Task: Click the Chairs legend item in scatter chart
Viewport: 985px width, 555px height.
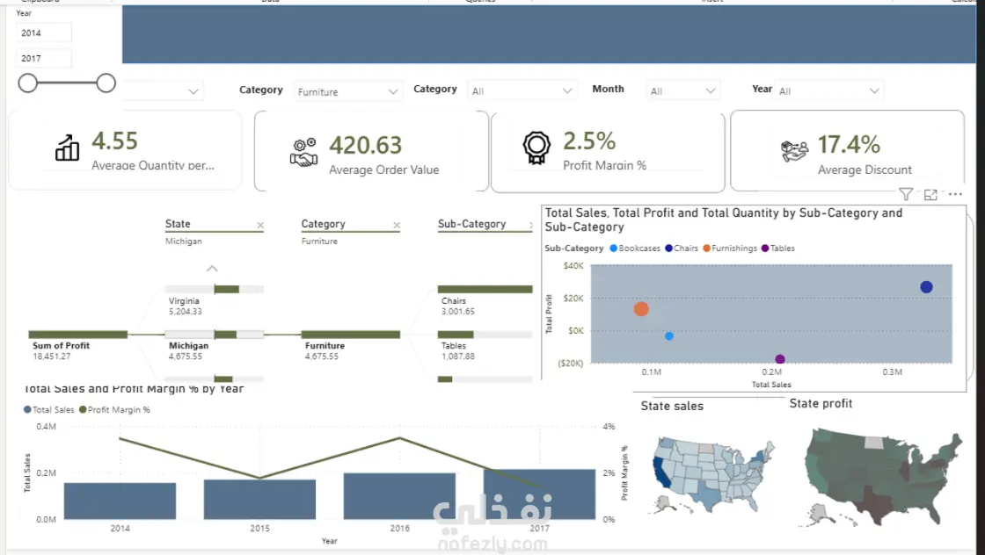Action: click(682, 249)
